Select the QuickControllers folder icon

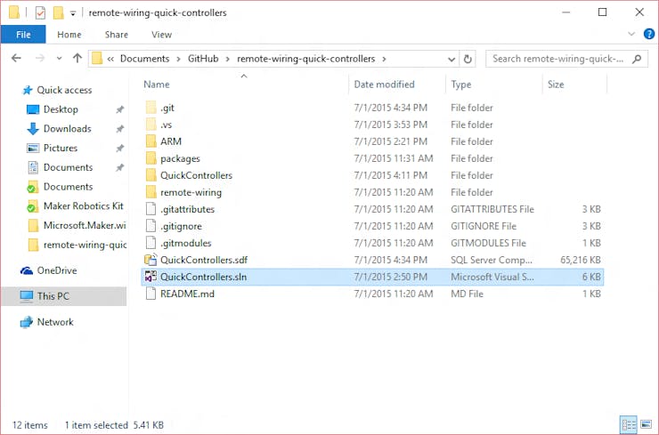click(x=151, y=175)
